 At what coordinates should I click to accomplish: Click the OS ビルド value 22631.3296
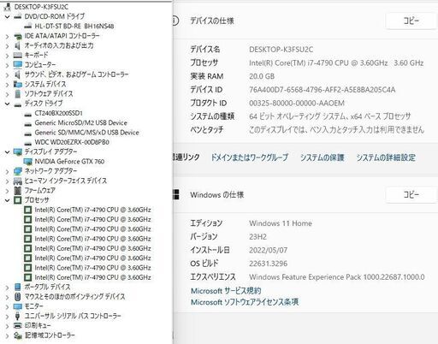coord(268,264)
